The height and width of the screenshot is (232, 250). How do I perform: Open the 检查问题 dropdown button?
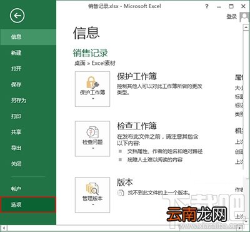[92, 139]
